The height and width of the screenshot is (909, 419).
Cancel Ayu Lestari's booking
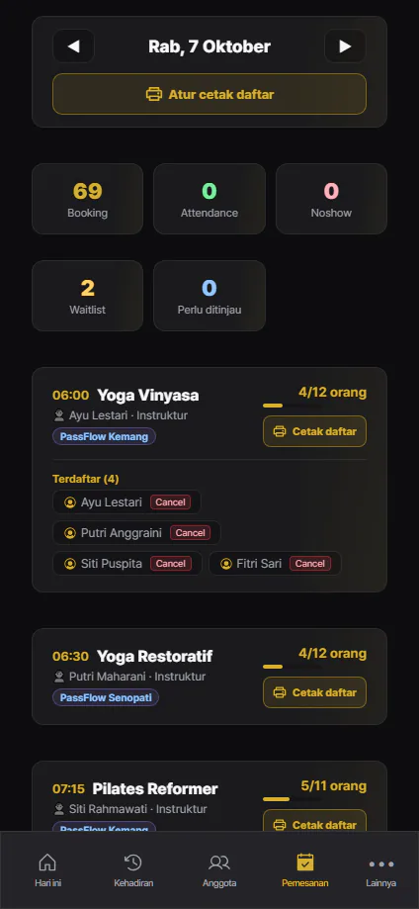pos(170,502)
